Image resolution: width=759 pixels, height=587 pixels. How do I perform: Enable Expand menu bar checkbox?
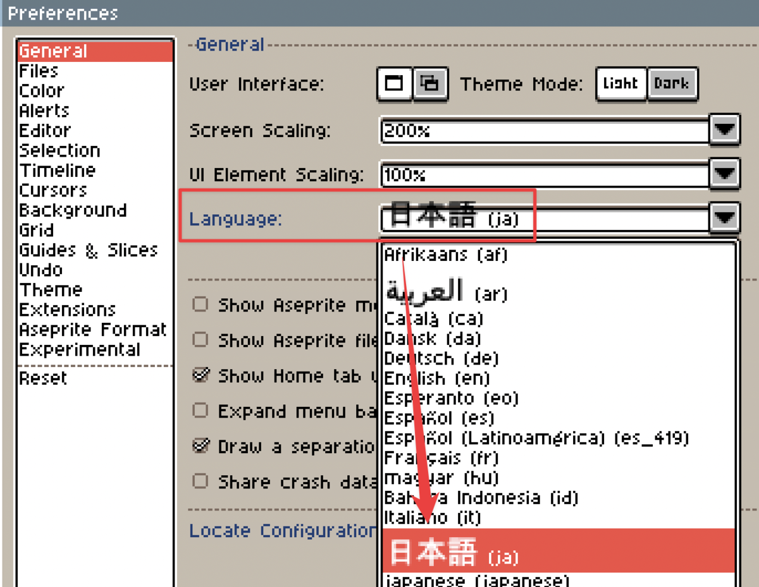pyautogui.click(x=200, y=411)
